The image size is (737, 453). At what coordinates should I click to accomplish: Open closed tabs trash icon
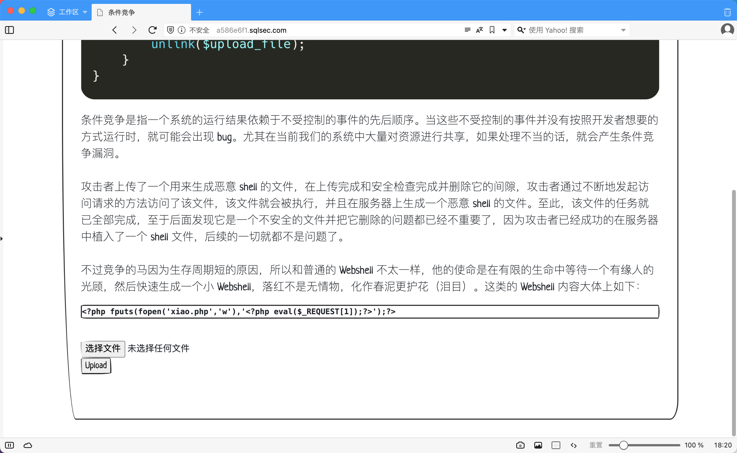(x=727, y=12)
